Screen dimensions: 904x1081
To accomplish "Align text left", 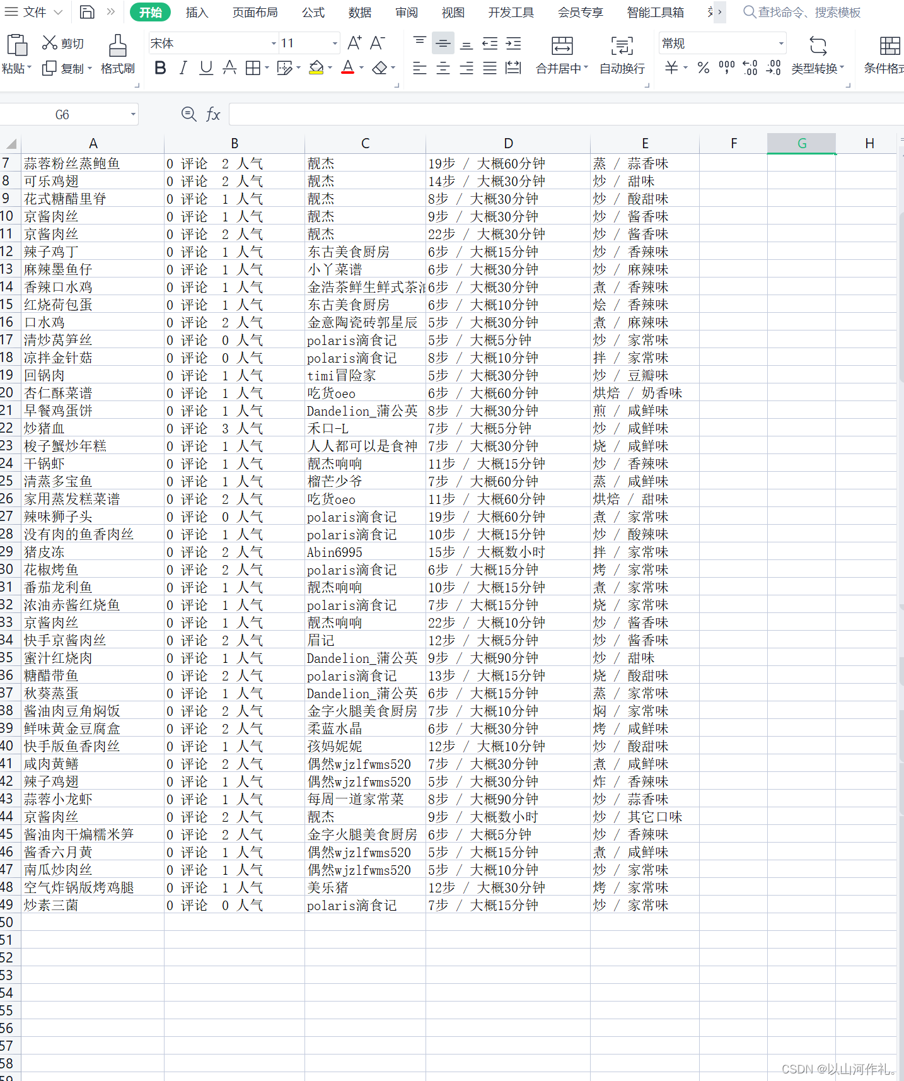I will pyautogui.click(x=419, y=68).
